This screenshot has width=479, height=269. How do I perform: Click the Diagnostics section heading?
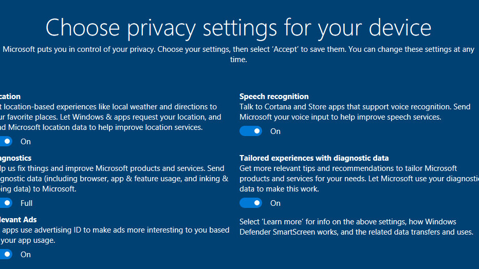tap(15, 158)
